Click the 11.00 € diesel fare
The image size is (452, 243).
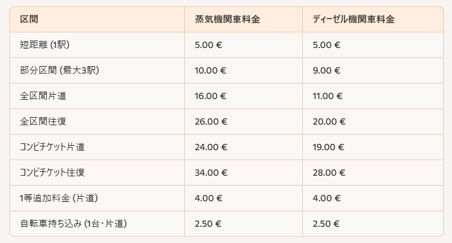(x=328, y=96)
